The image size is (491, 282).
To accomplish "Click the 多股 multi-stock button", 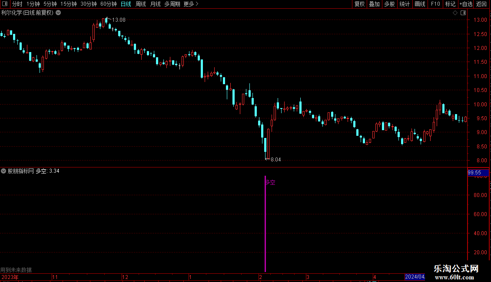I will (389, 4).
